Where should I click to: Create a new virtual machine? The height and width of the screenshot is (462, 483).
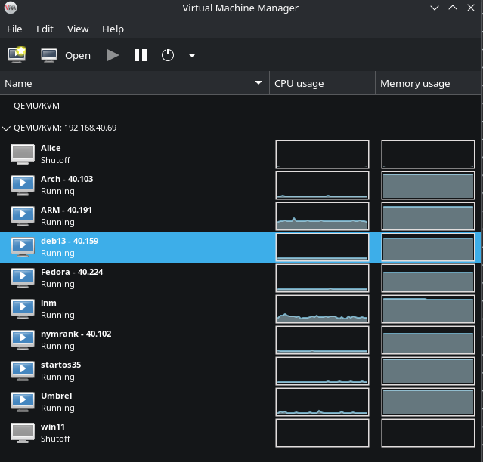[17, 55]
